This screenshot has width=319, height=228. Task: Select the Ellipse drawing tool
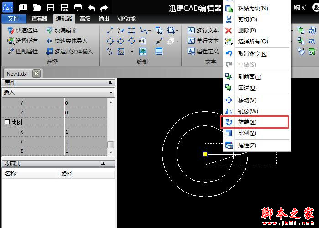pyautogui.click(x=120, y=41)
